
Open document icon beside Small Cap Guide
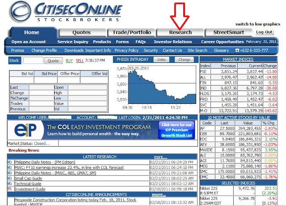coord(9,178)
